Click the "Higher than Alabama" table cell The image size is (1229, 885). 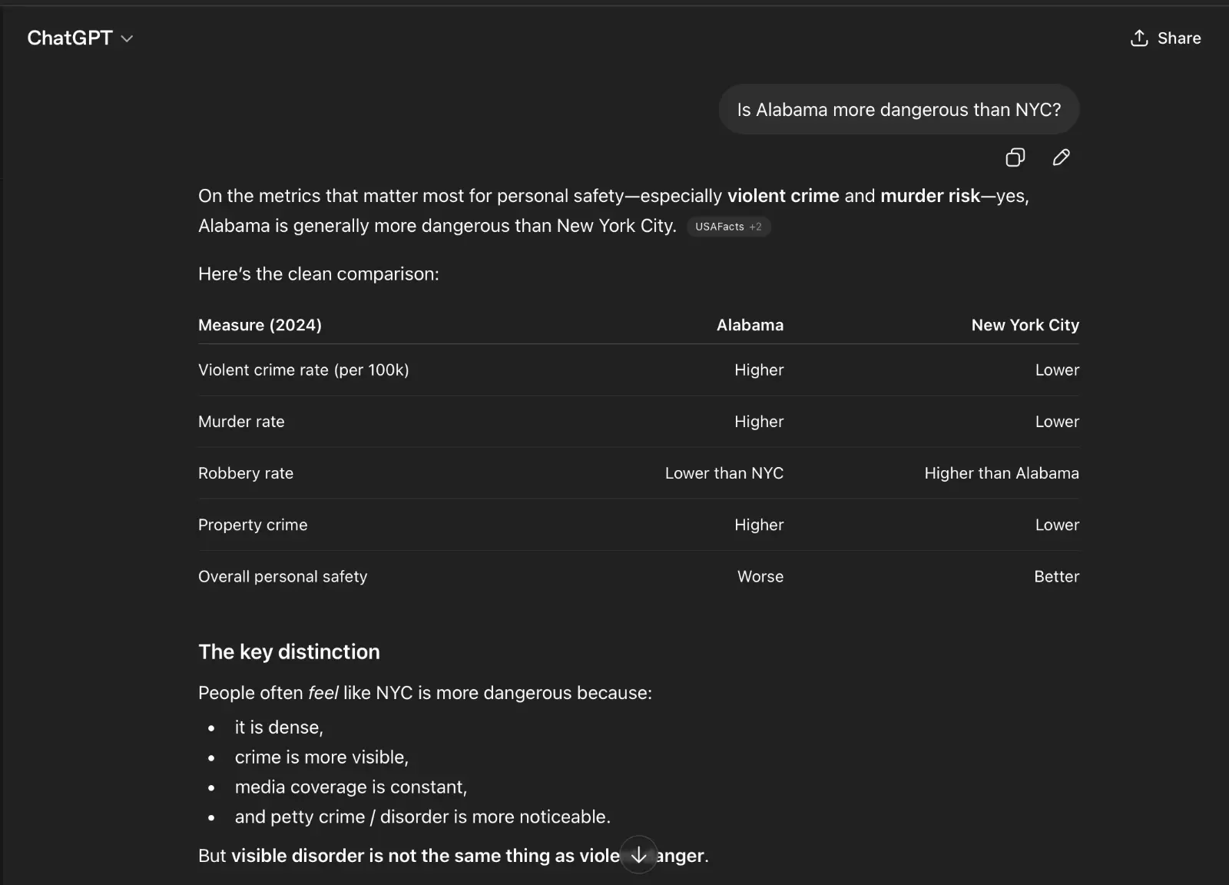coord(1001,473)
